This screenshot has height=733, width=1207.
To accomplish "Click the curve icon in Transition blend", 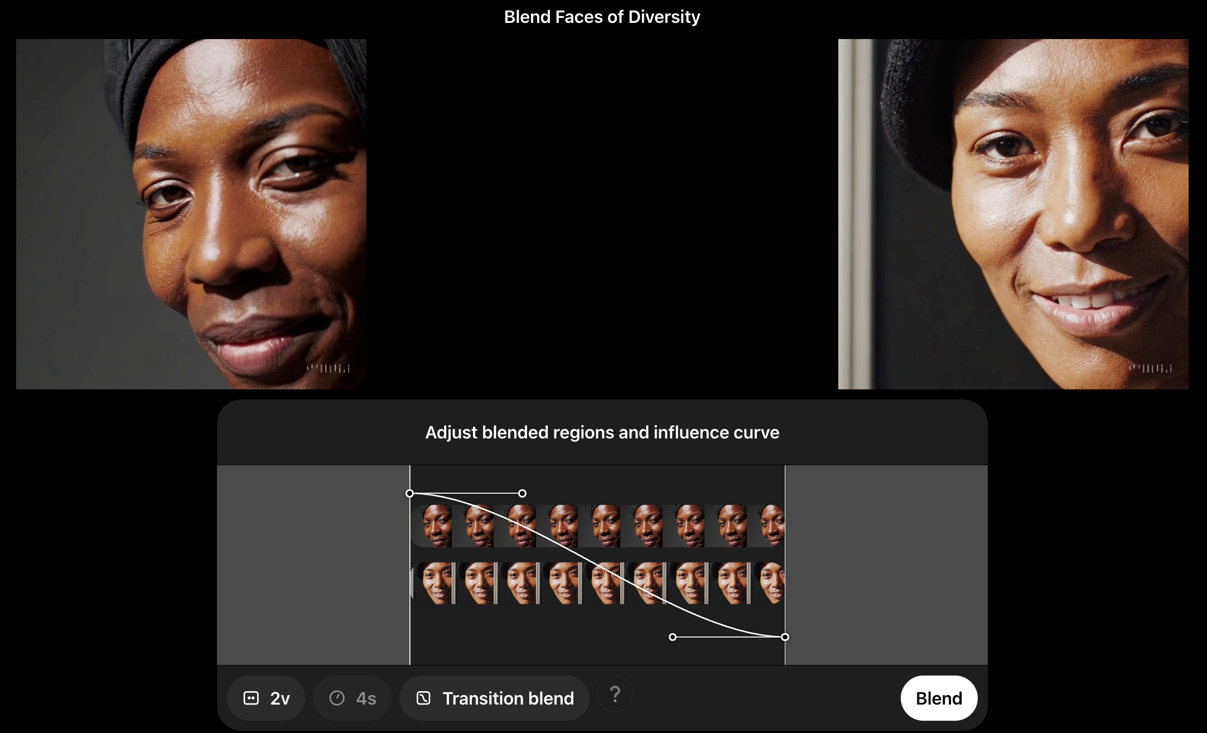I will 423,698.
